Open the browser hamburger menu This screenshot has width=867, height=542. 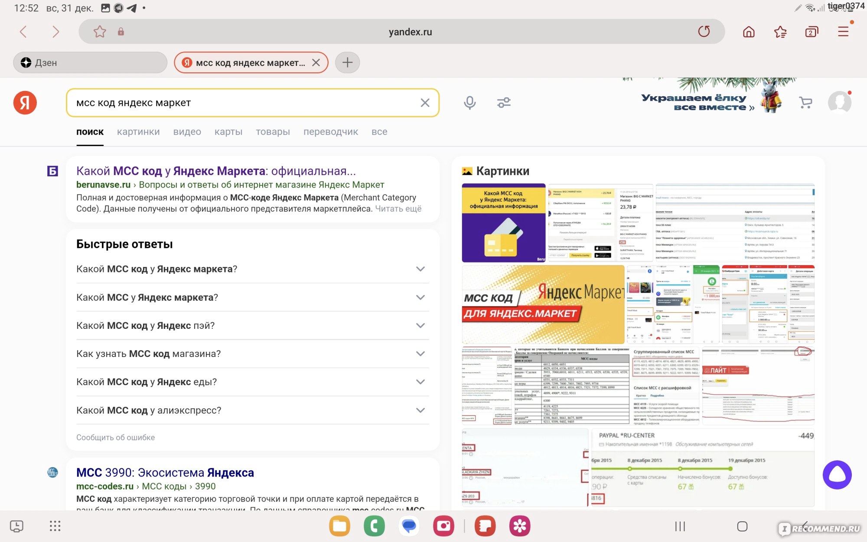coord(843,32)
